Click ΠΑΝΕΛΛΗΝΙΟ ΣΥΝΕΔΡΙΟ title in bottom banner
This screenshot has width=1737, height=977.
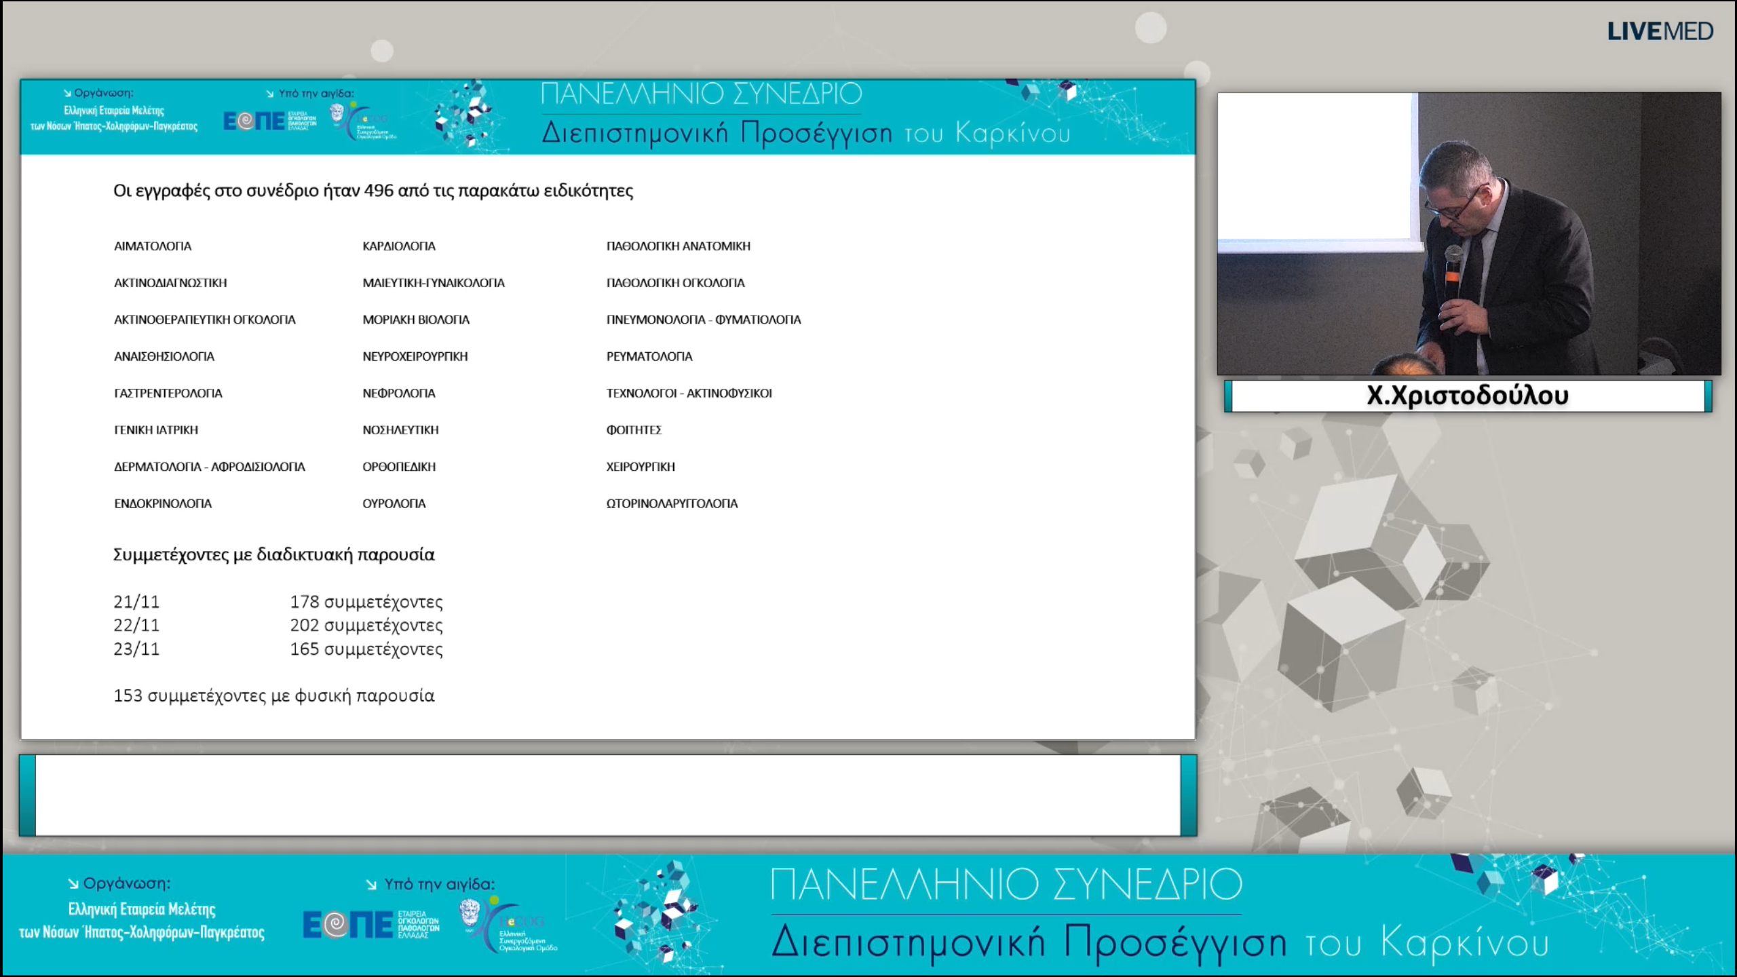pyautogui.click(x=1006, y=884)
